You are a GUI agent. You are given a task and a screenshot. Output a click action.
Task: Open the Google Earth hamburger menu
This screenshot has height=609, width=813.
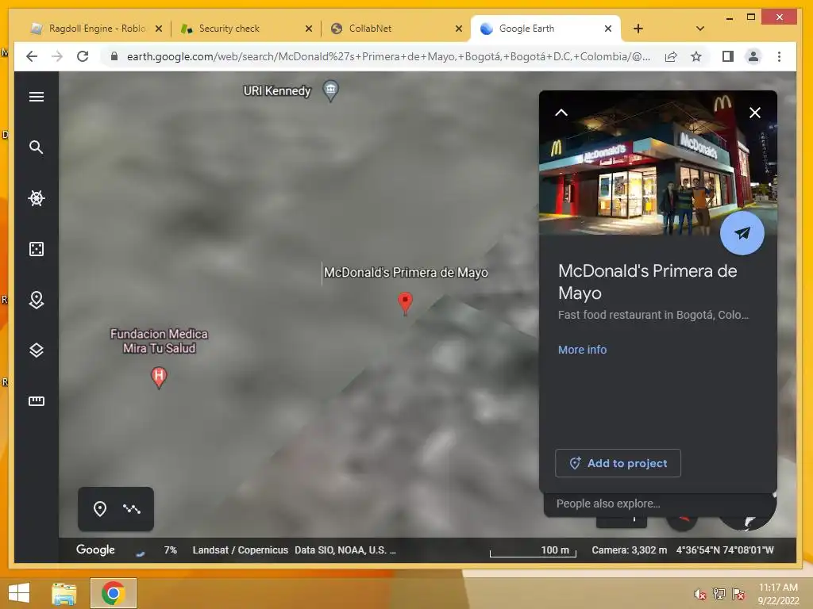[x=37, y=97]
